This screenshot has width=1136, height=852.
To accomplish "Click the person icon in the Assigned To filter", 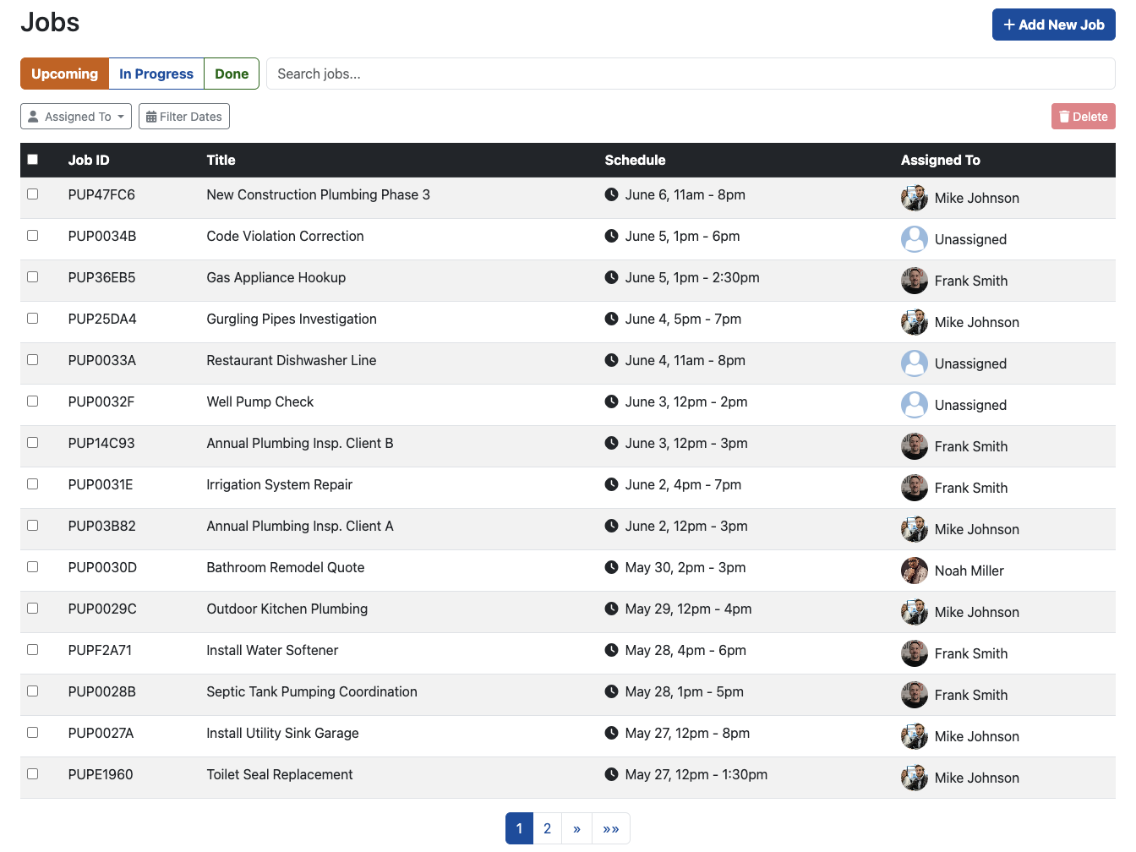I will coord(33,116).
